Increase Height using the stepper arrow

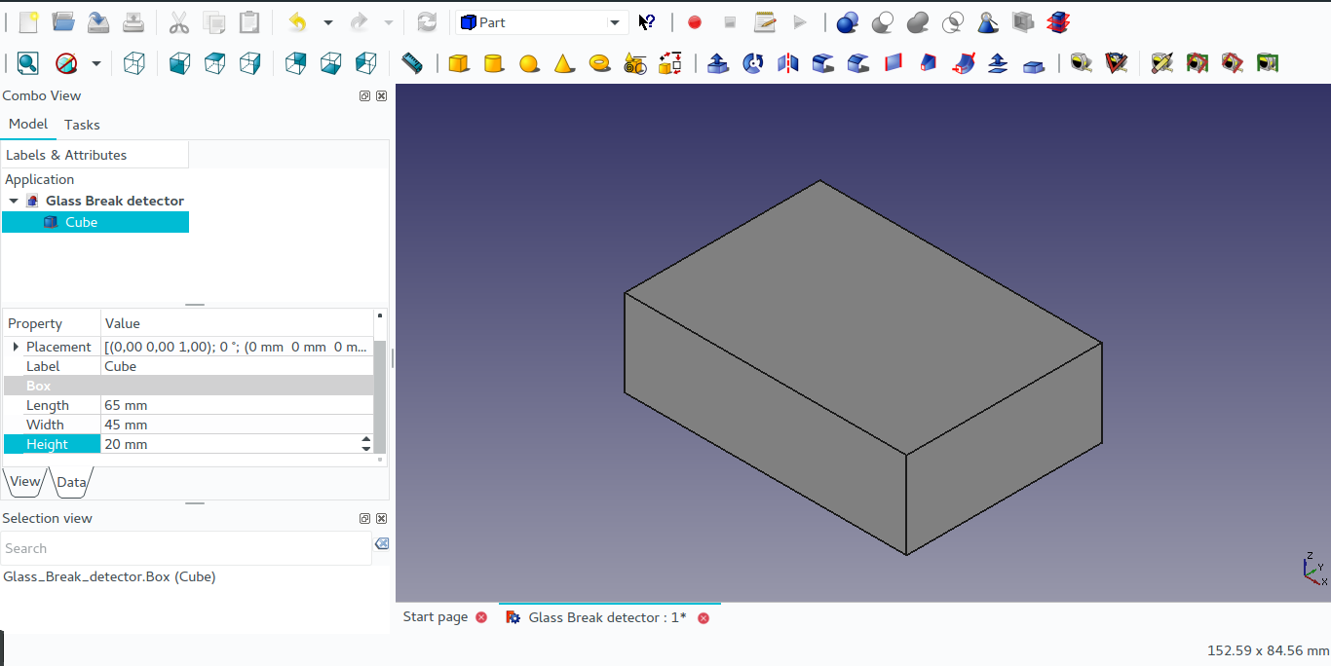pyautogui.click(x=366, y=439)
